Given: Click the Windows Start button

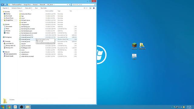Looking at the screenshot, I should [x=3, y=107].
